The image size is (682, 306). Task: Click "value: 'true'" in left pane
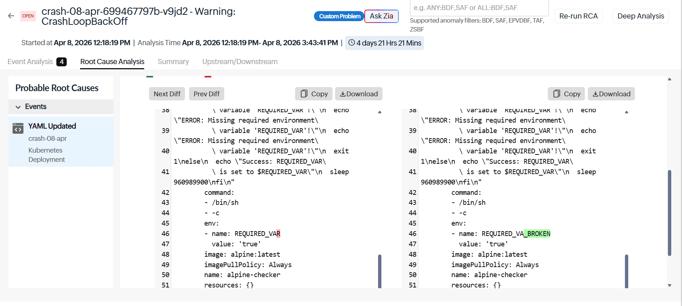pos(236,244)
